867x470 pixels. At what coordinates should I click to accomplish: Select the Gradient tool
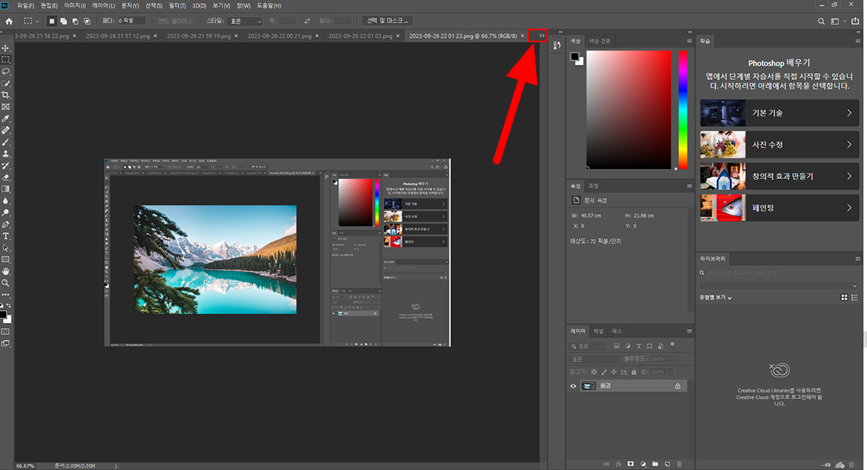pyautogui.click(x=5, y=189)
